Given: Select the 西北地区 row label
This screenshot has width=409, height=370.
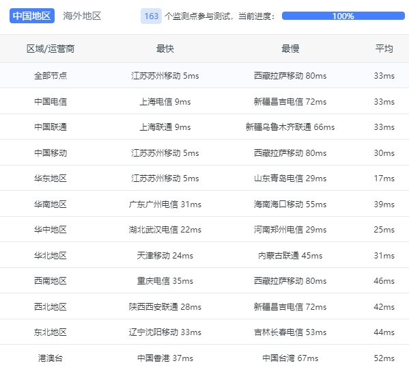Looking at the screenshot, I should pos(51,307).
